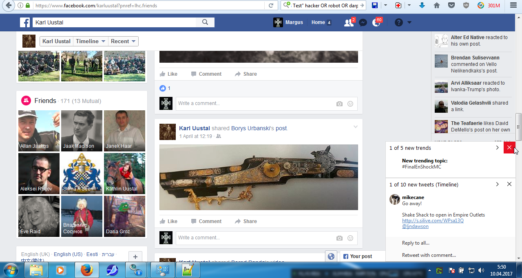Open Notifications globe with 60 badge

pos(377,22)
